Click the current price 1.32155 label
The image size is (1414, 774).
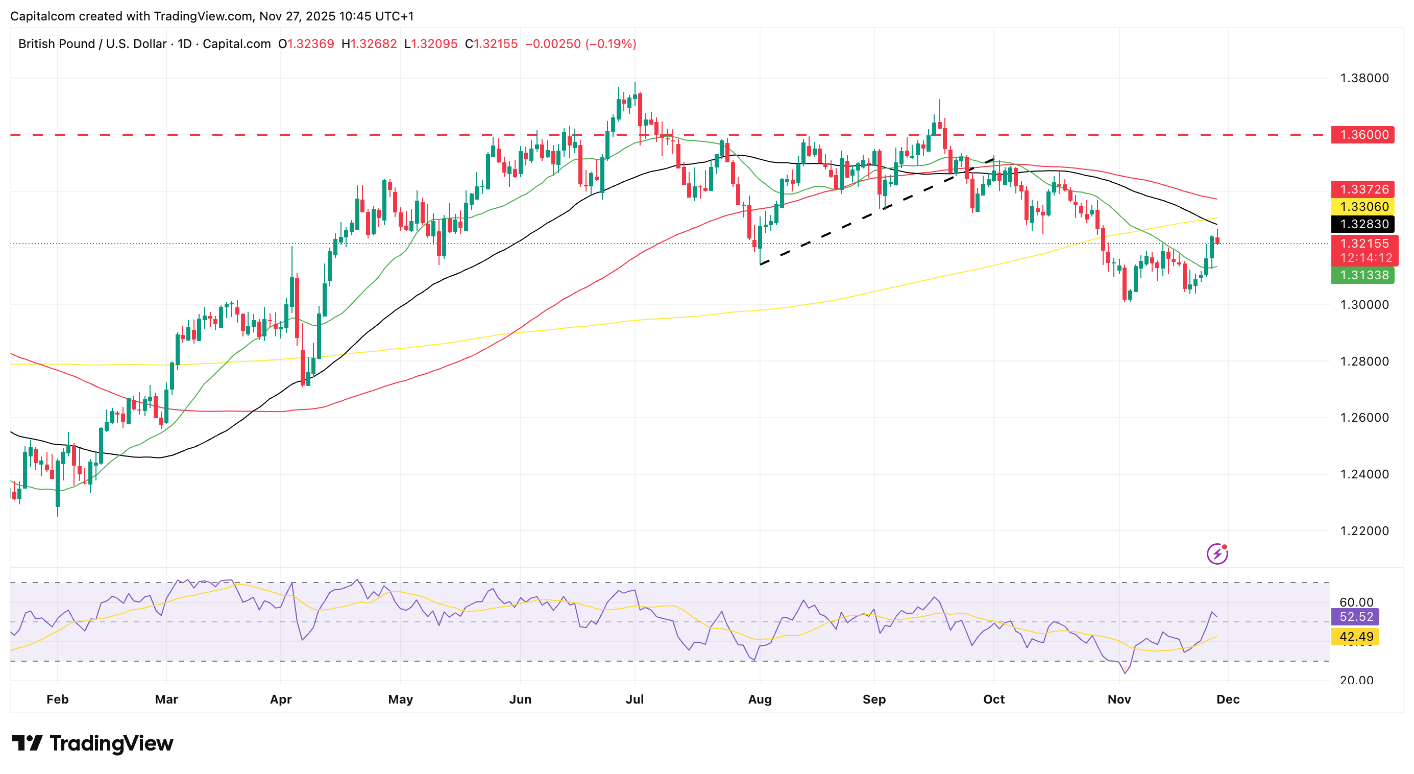click(x=1363, y=243)
